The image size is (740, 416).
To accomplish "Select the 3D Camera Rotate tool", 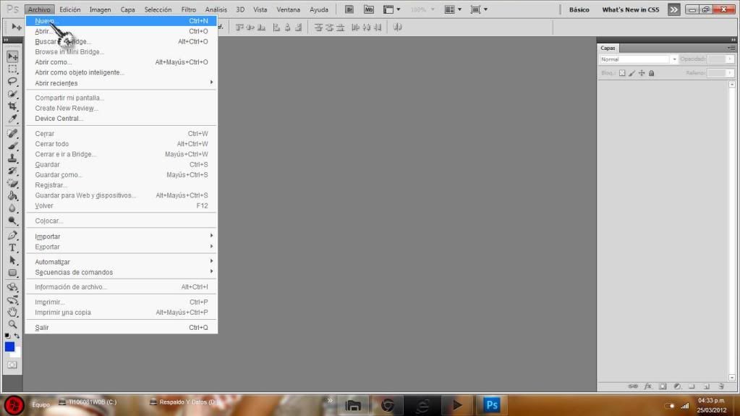I will [12, 300].
